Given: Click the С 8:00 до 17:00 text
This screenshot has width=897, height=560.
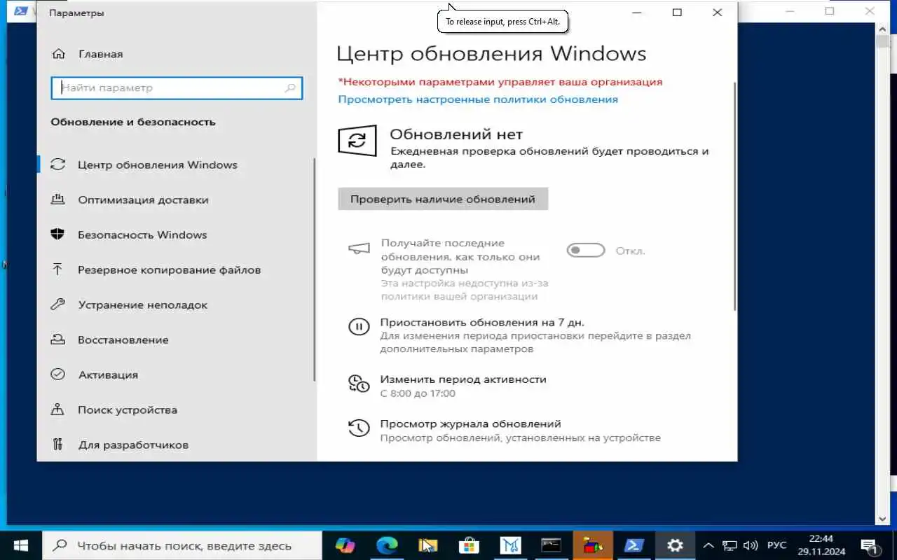Looking at the screenshot, I should click(418, 393).
